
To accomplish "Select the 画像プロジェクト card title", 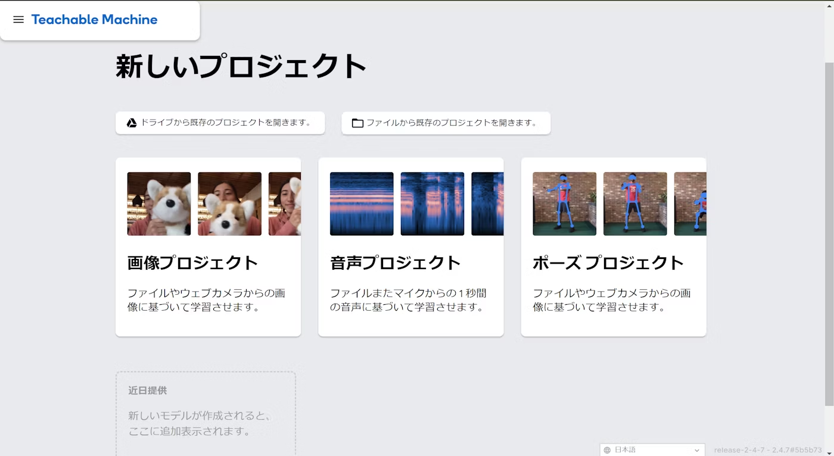I will click(x=192, y=263).
